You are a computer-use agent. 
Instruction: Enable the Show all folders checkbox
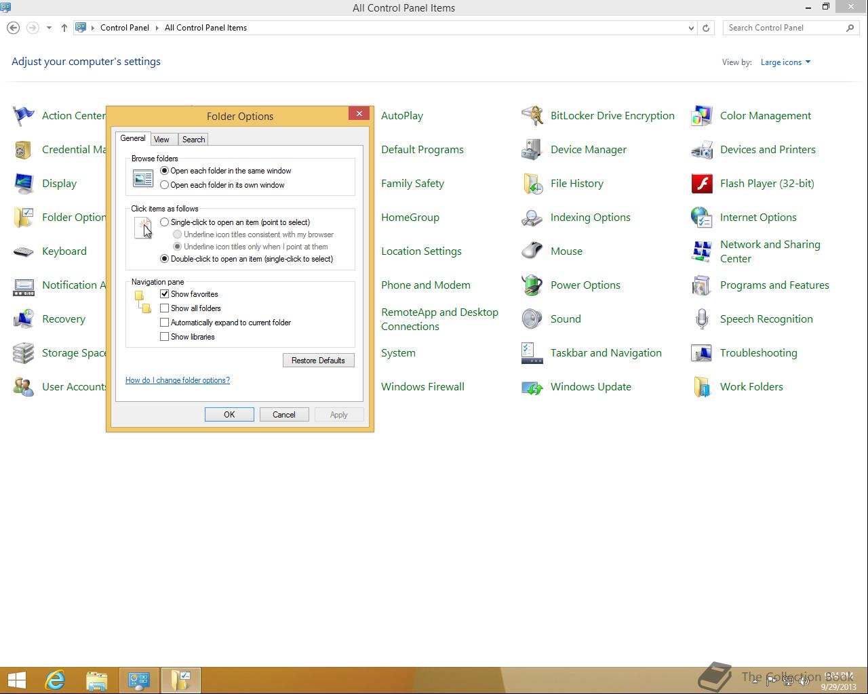164,308
